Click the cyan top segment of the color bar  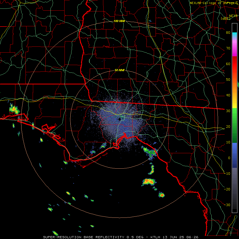point(234,35)
